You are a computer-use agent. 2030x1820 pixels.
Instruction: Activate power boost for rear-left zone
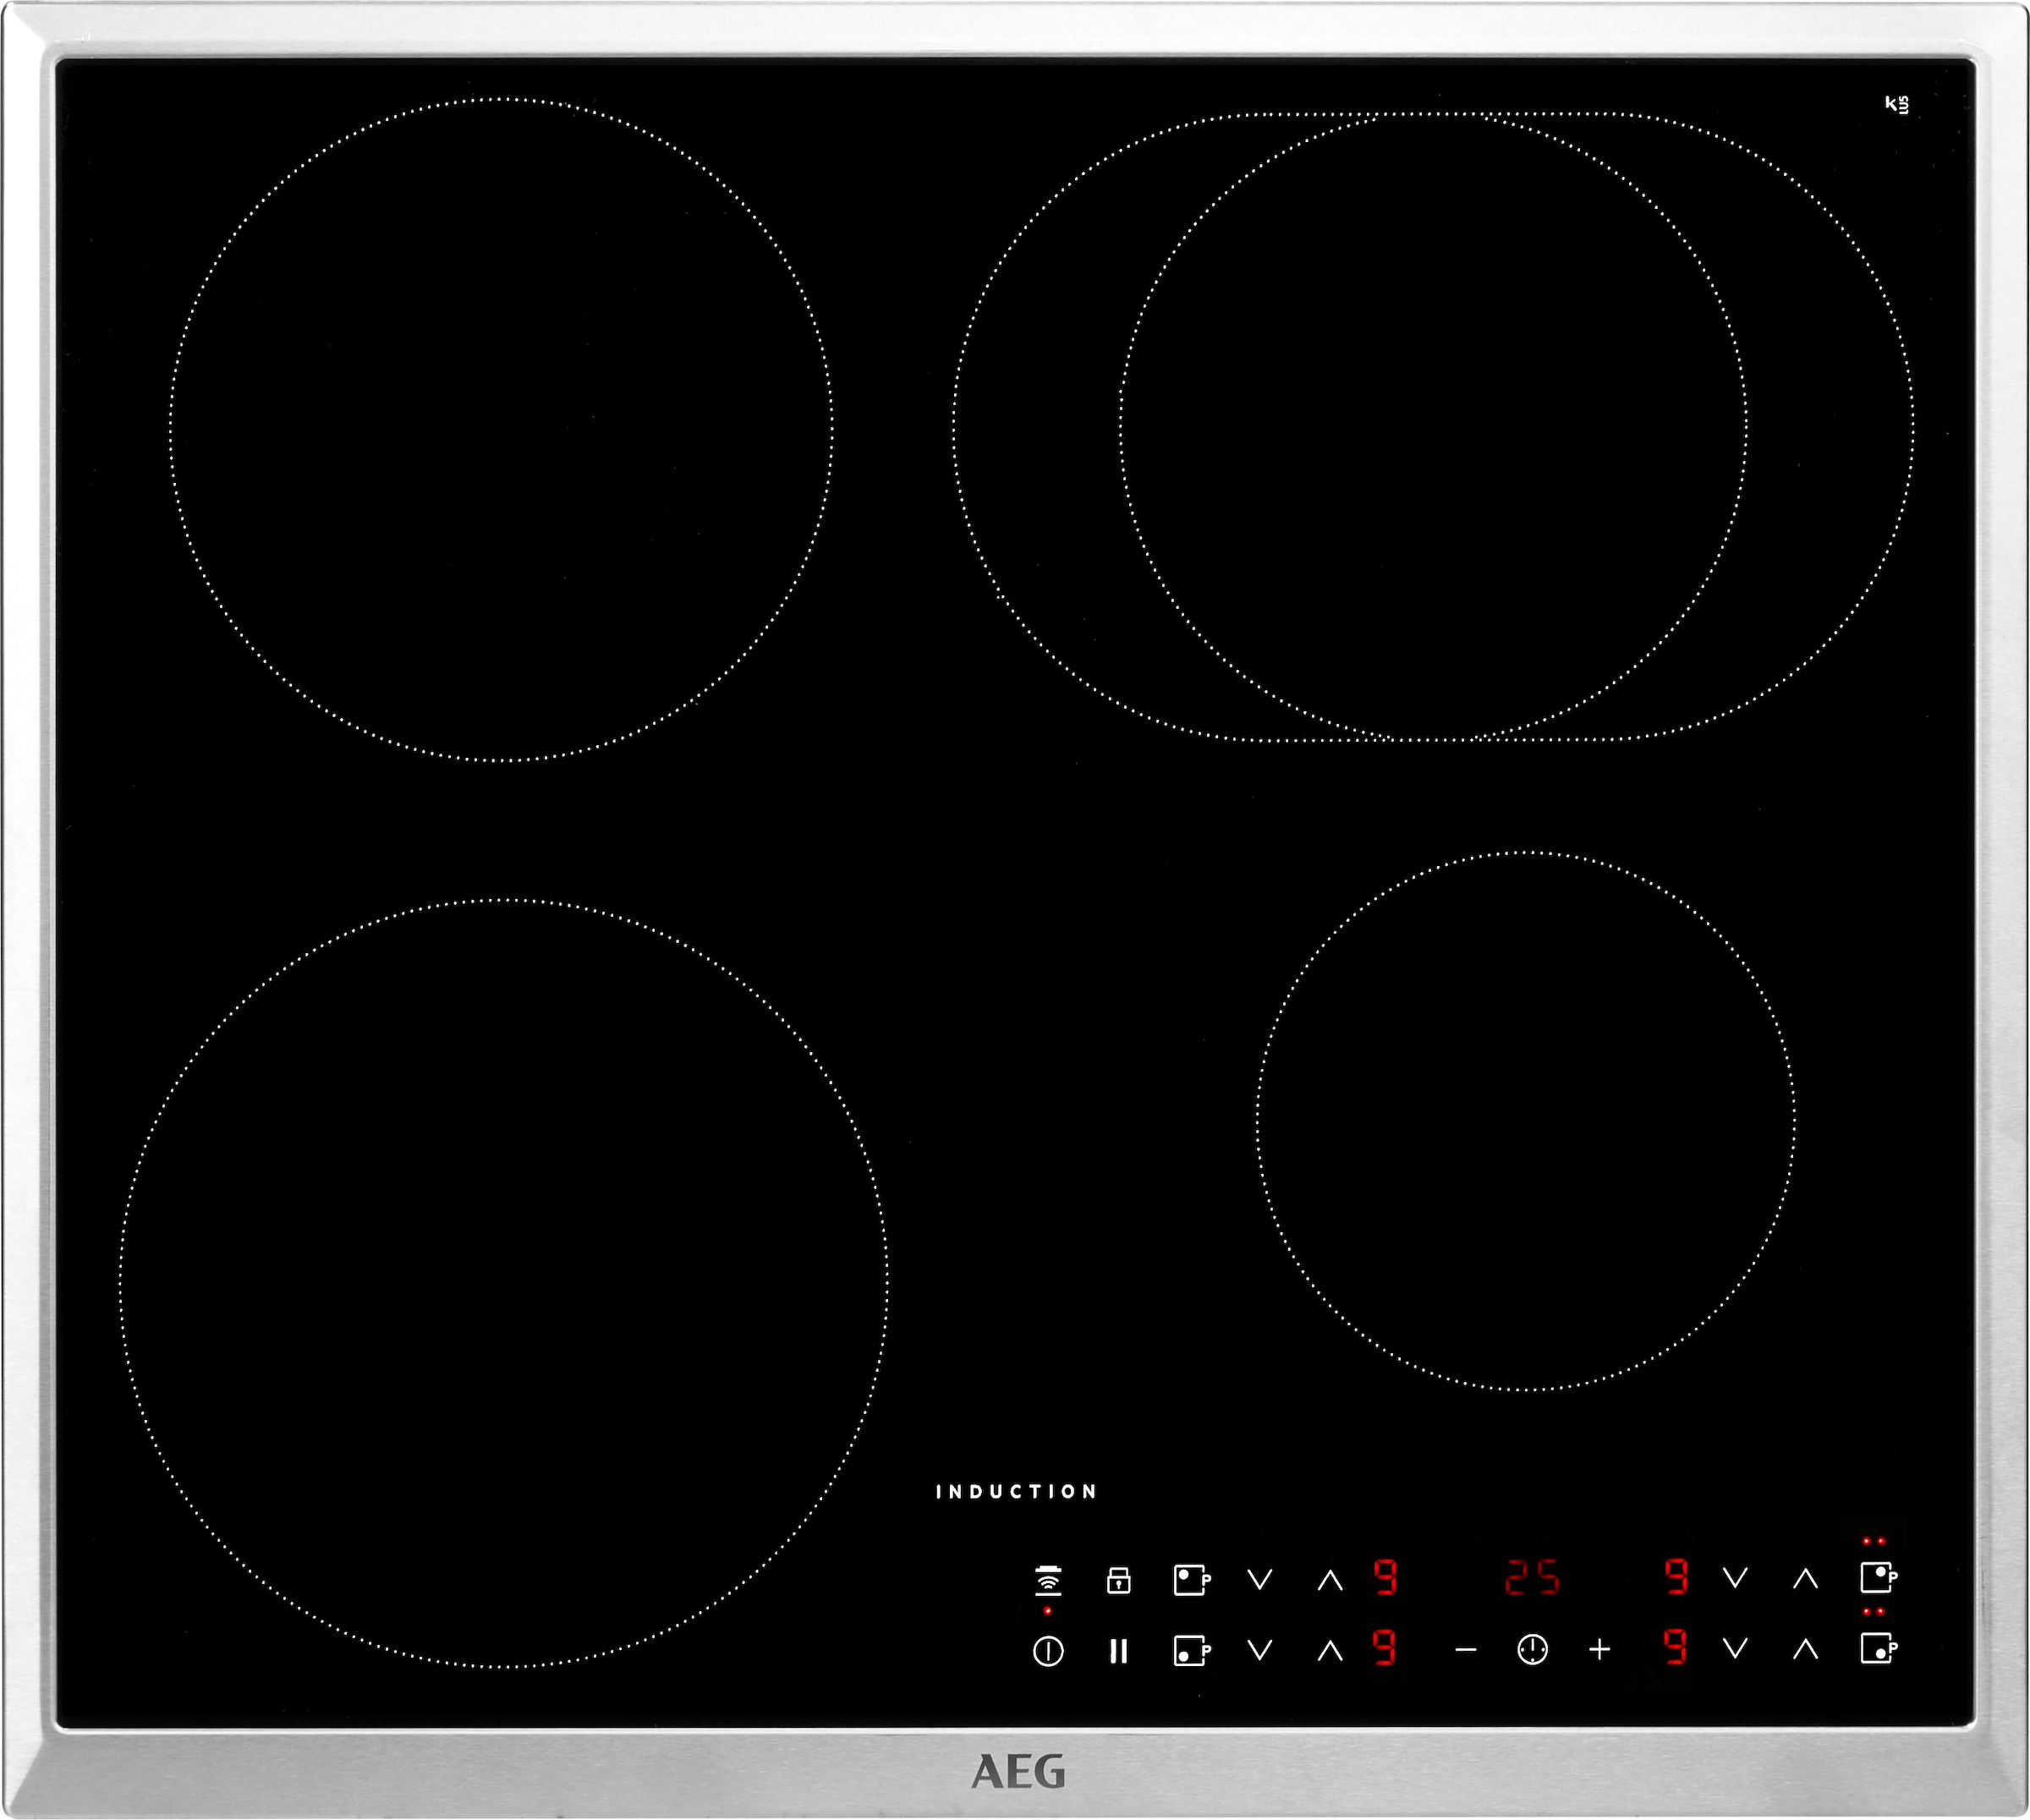[x=1191, y=1580]
